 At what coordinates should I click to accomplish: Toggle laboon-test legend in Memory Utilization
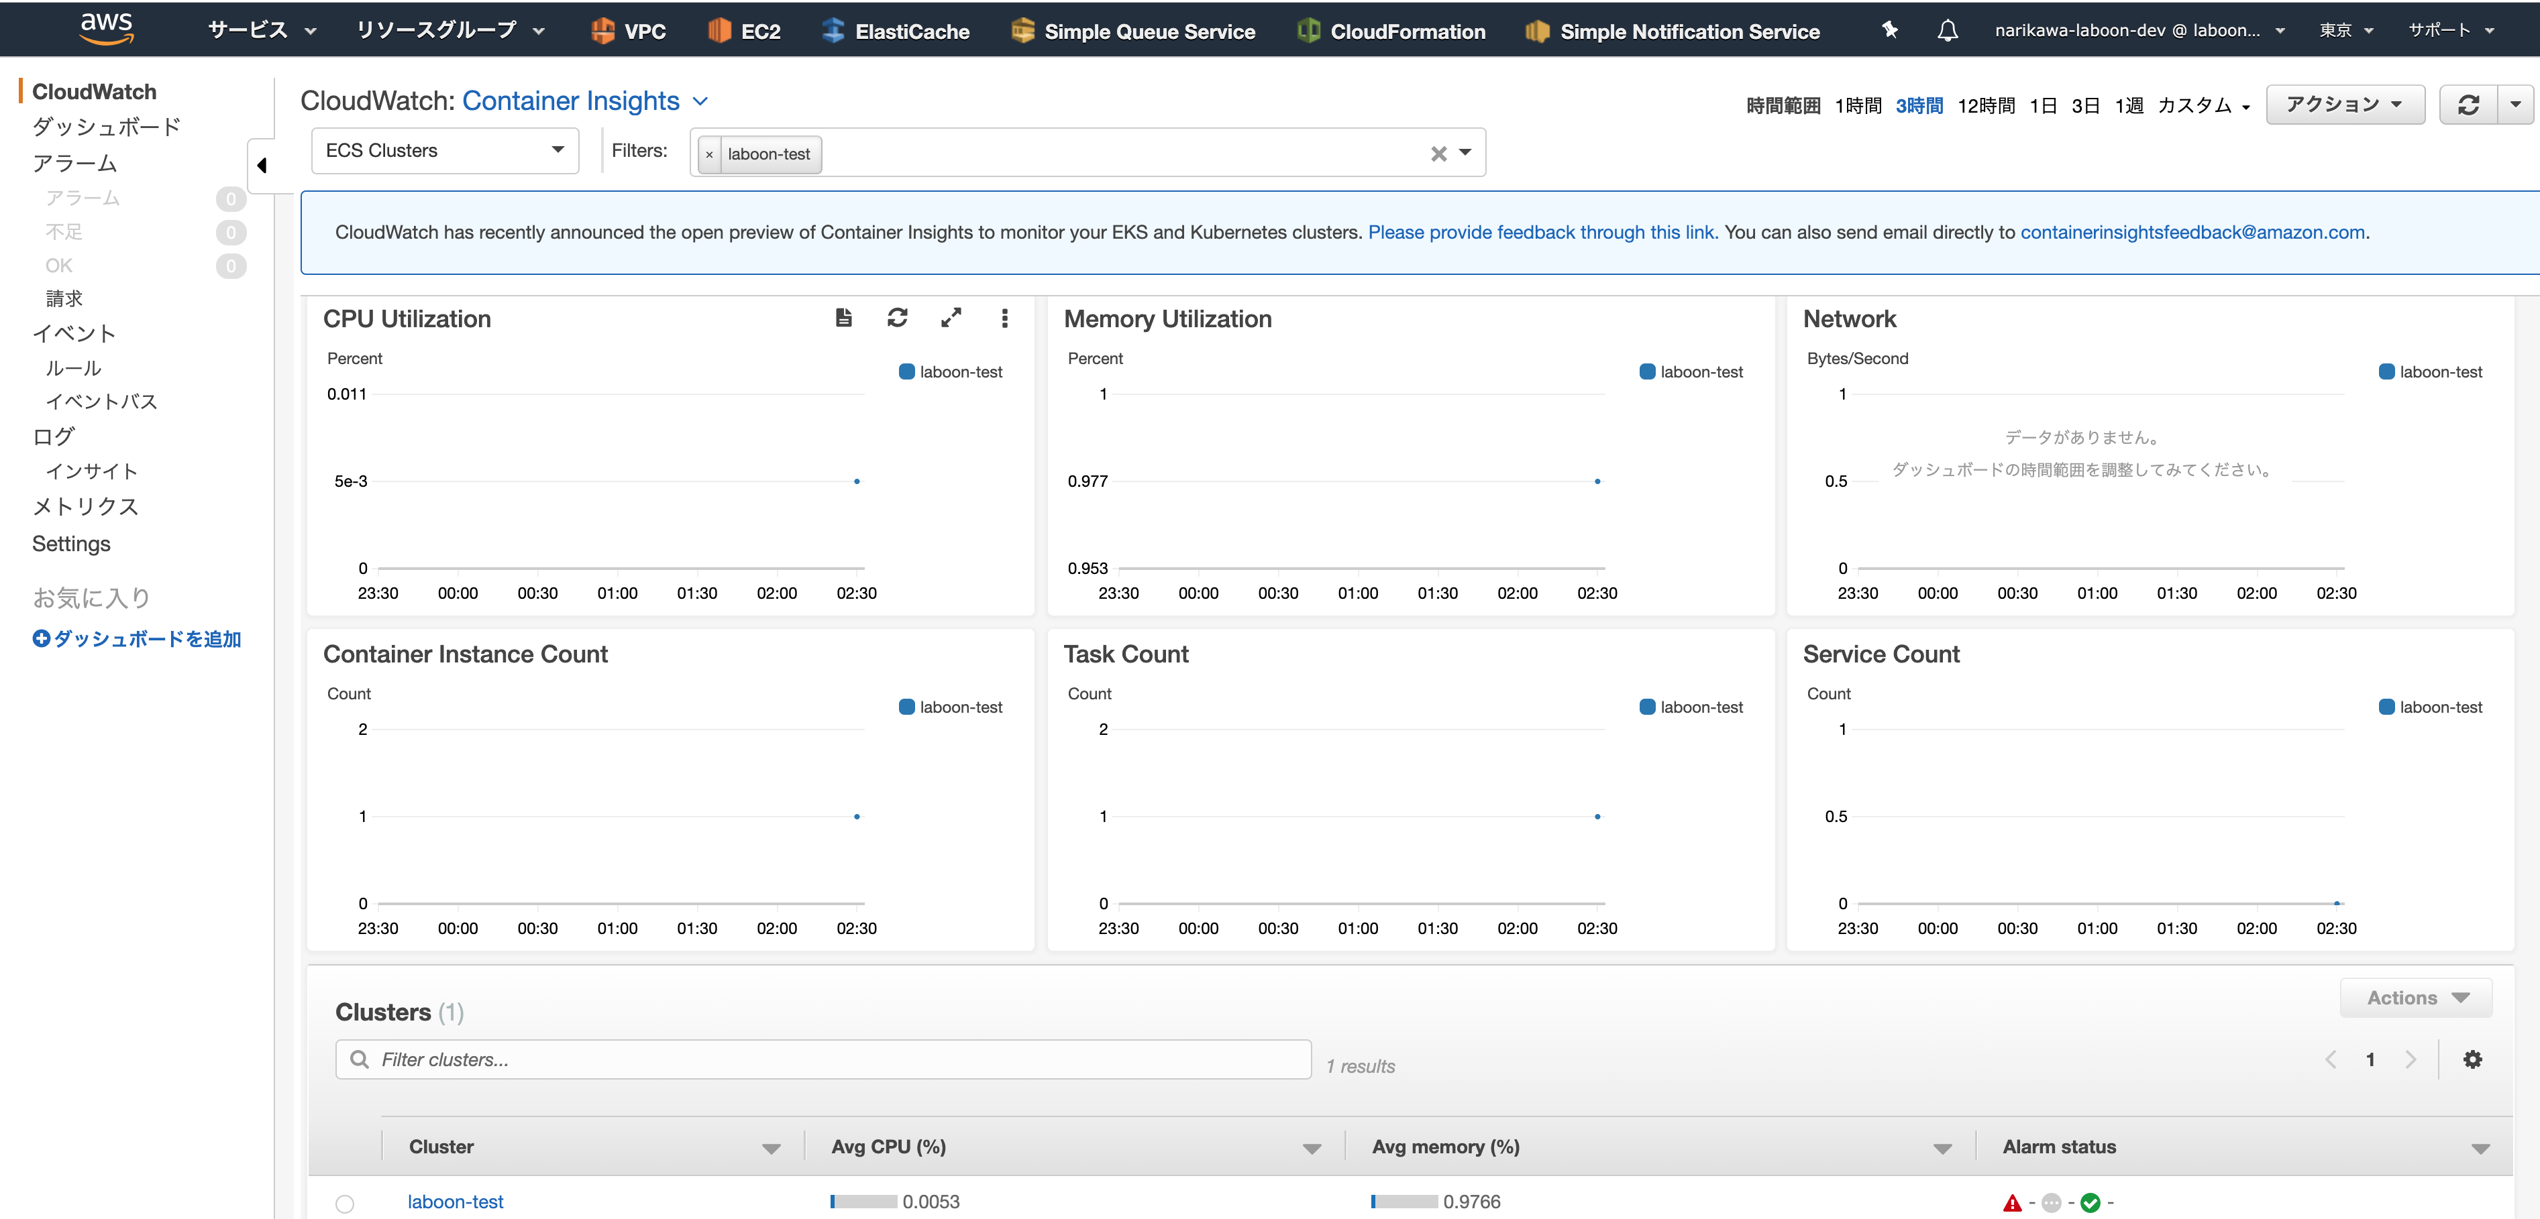click(x=1691, y=373)
